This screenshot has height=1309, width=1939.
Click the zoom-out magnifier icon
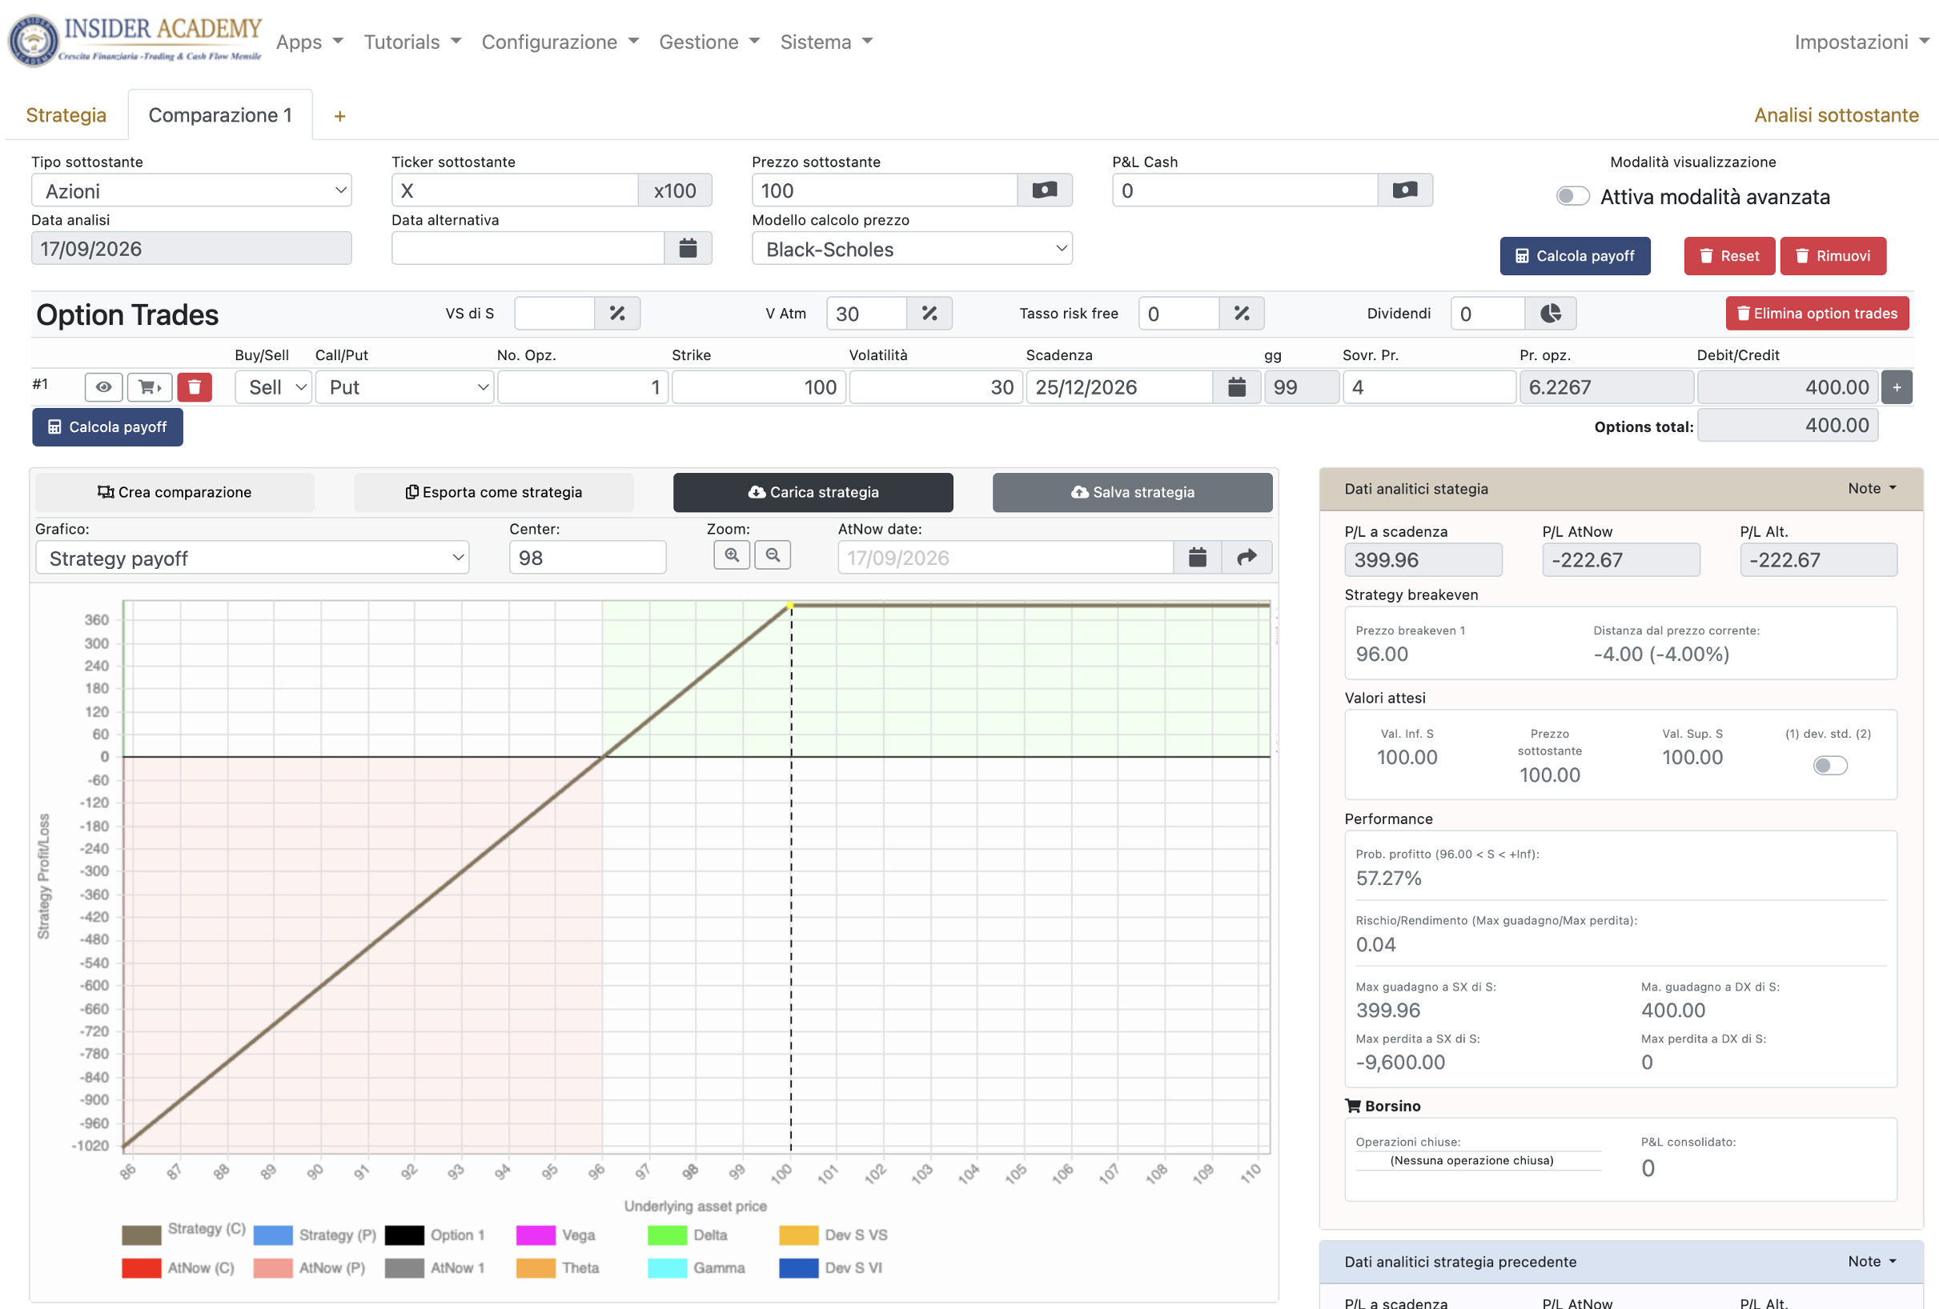773,555
